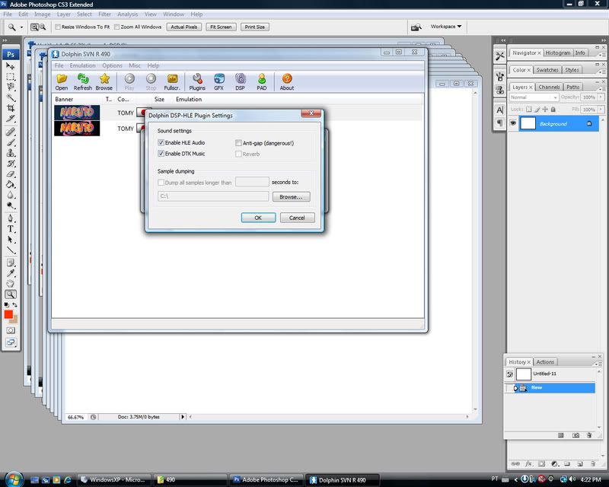This screenshot has height=487, width=609.
Task: Refresh the Dolphin game list
Action: [83, 82]
